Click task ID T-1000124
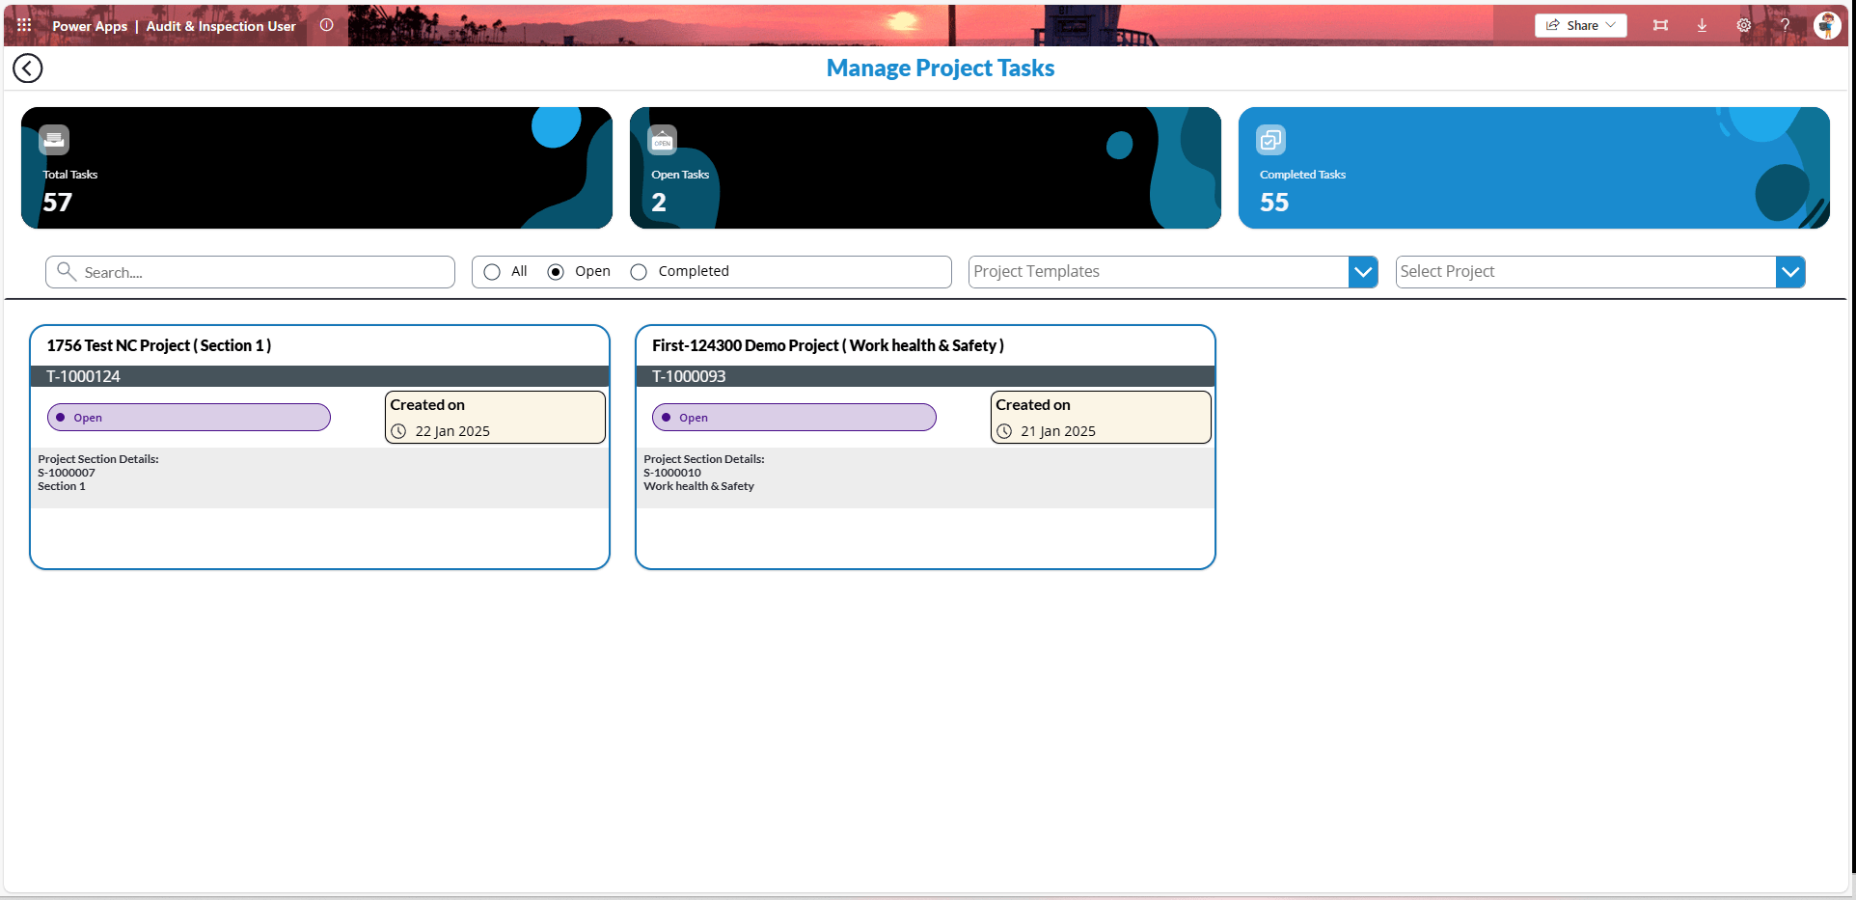Viewport: 1856px width, 900px height. coord(84,376)
